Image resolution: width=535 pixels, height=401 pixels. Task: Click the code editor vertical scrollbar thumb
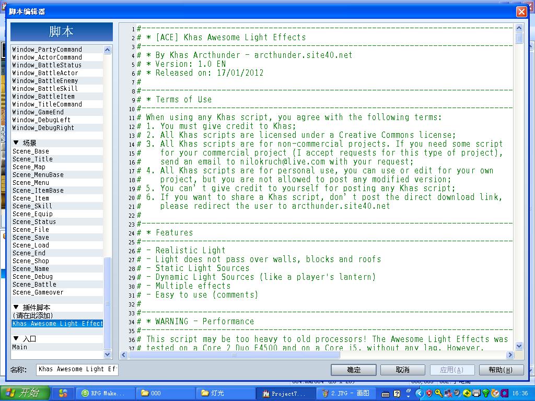coord(519,38)
